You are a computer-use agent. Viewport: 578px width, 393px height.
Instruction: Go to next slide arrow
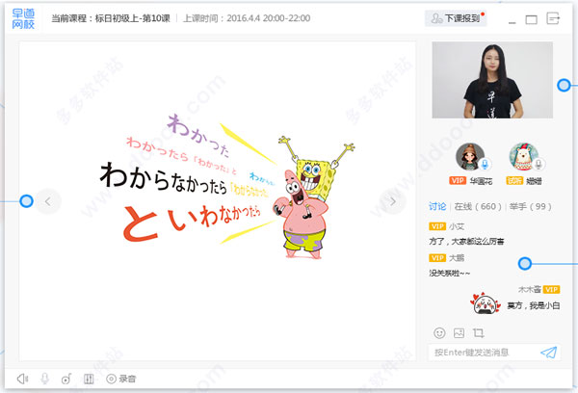click(391, 200)
